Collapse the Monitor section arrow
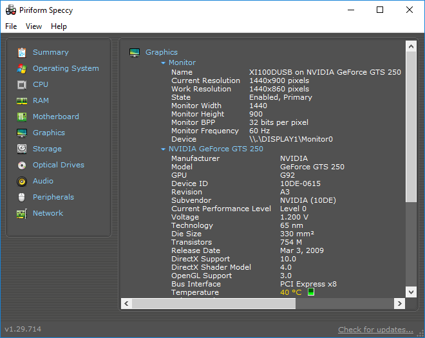The image size is (425, 338). click(x=163, y=63)
